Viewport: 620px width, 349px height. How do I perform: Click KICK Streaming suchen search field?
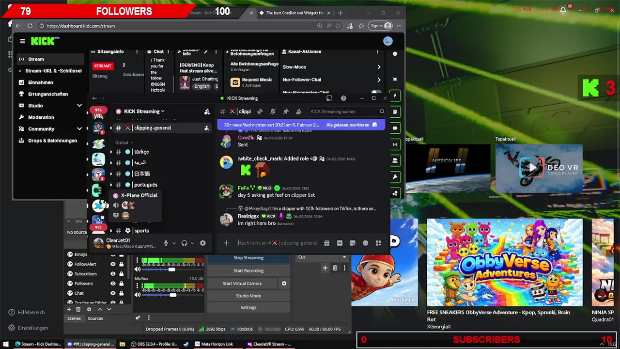tap(347, 111)
